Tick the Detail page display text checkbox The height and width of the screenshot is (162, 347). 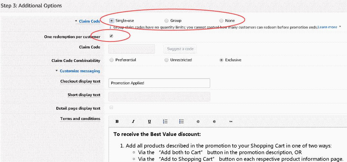click(x=111, y=107)
